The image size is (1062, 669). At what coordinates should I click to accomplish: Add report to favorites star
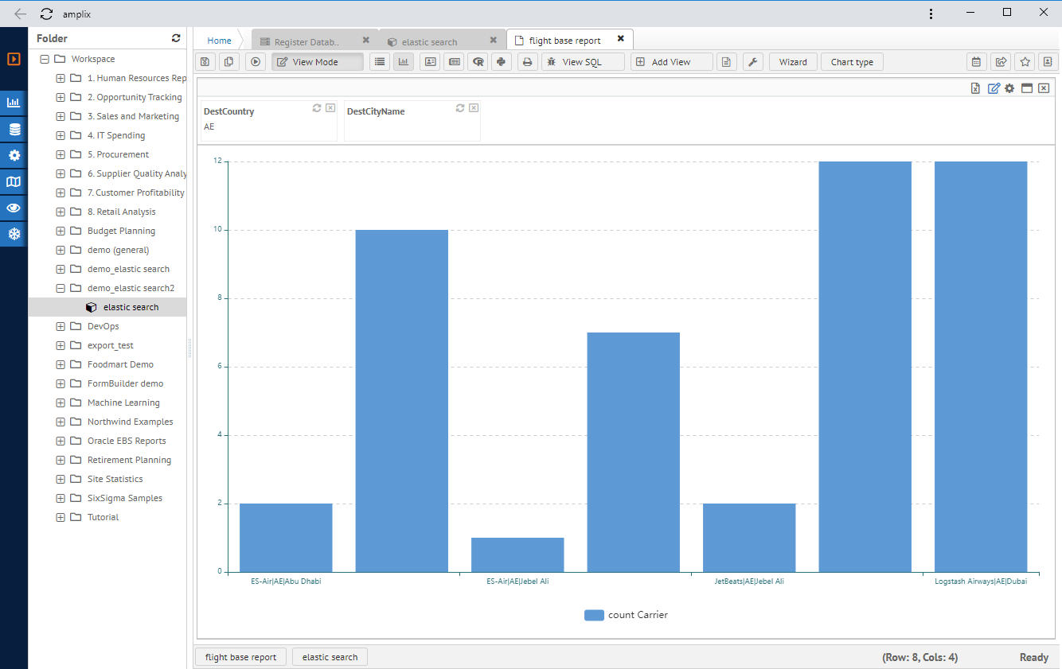pos(1025,62)
